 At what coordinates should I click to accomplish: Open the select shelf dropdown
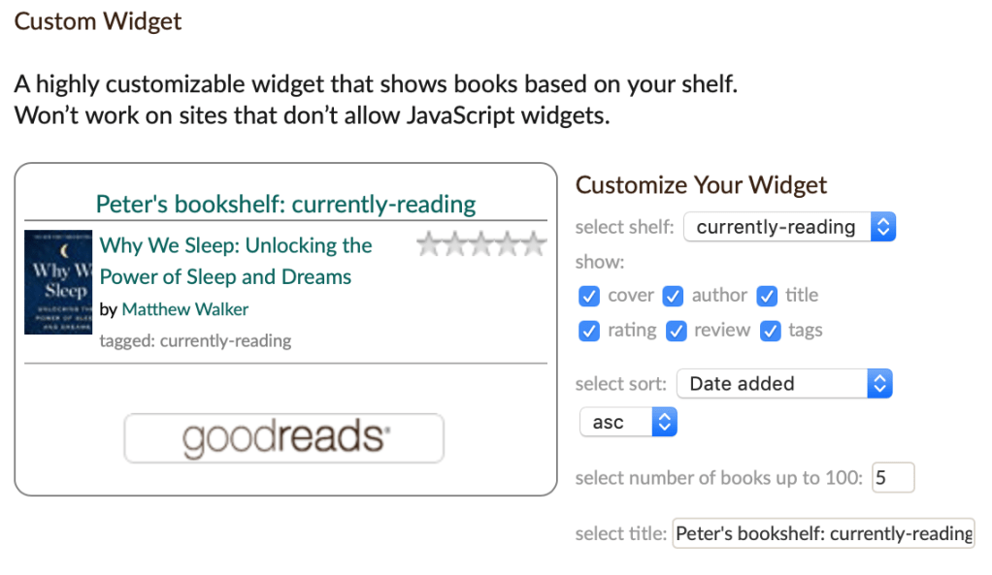(789, 228)
